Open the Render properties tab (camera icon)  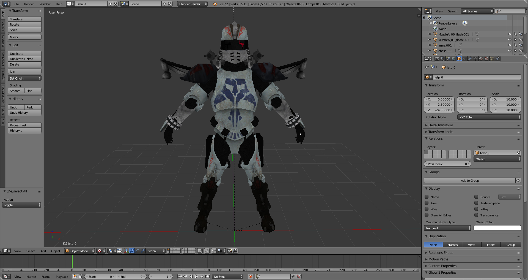[437, 59]
